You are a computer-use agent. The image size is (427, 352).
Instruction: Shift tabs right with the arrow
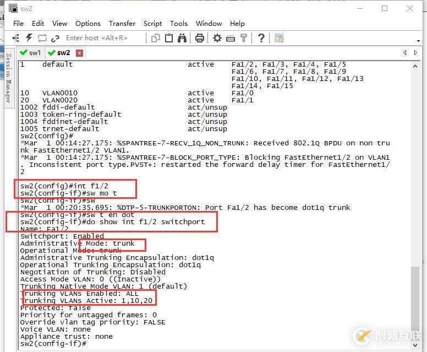coord(415,53)
